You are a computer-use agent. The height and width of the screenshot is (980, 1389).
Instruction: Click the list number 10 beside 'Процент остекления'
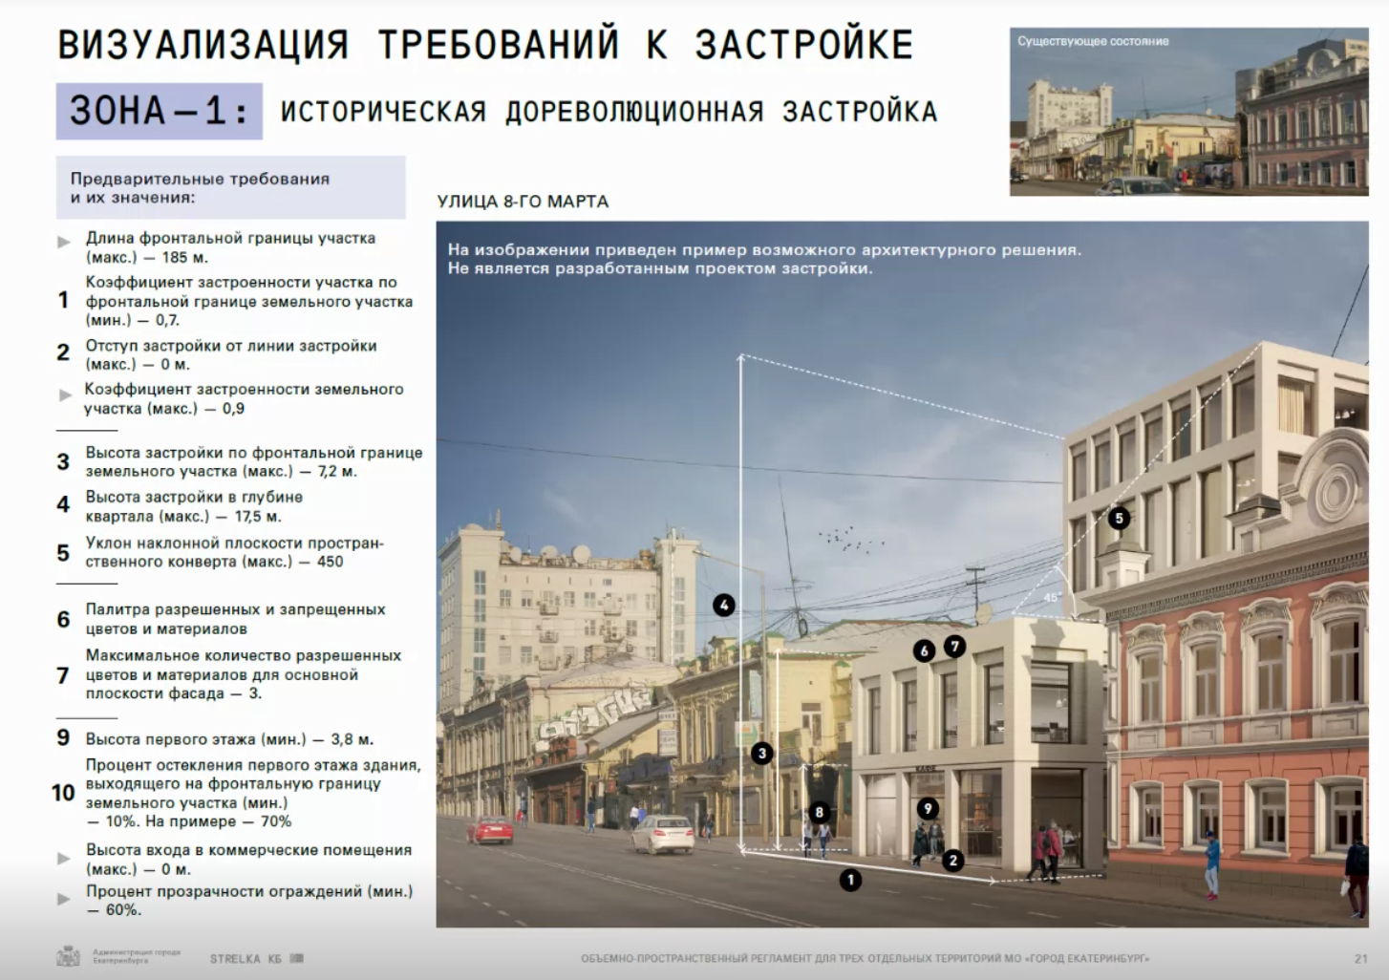pos(63,793)
